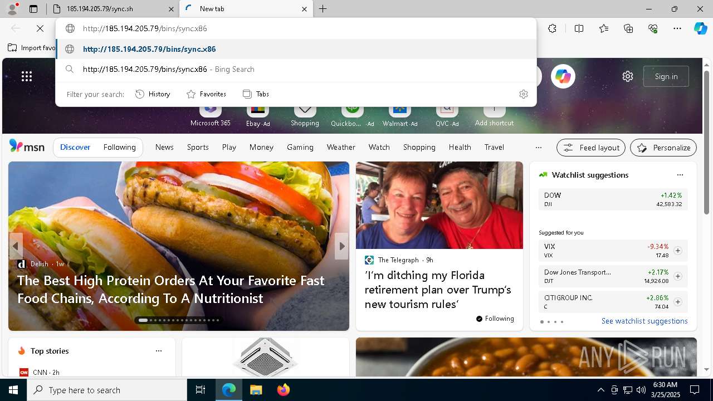713x401 pixels.
Task: Click the taskbar search box
Action: point(107,390)
